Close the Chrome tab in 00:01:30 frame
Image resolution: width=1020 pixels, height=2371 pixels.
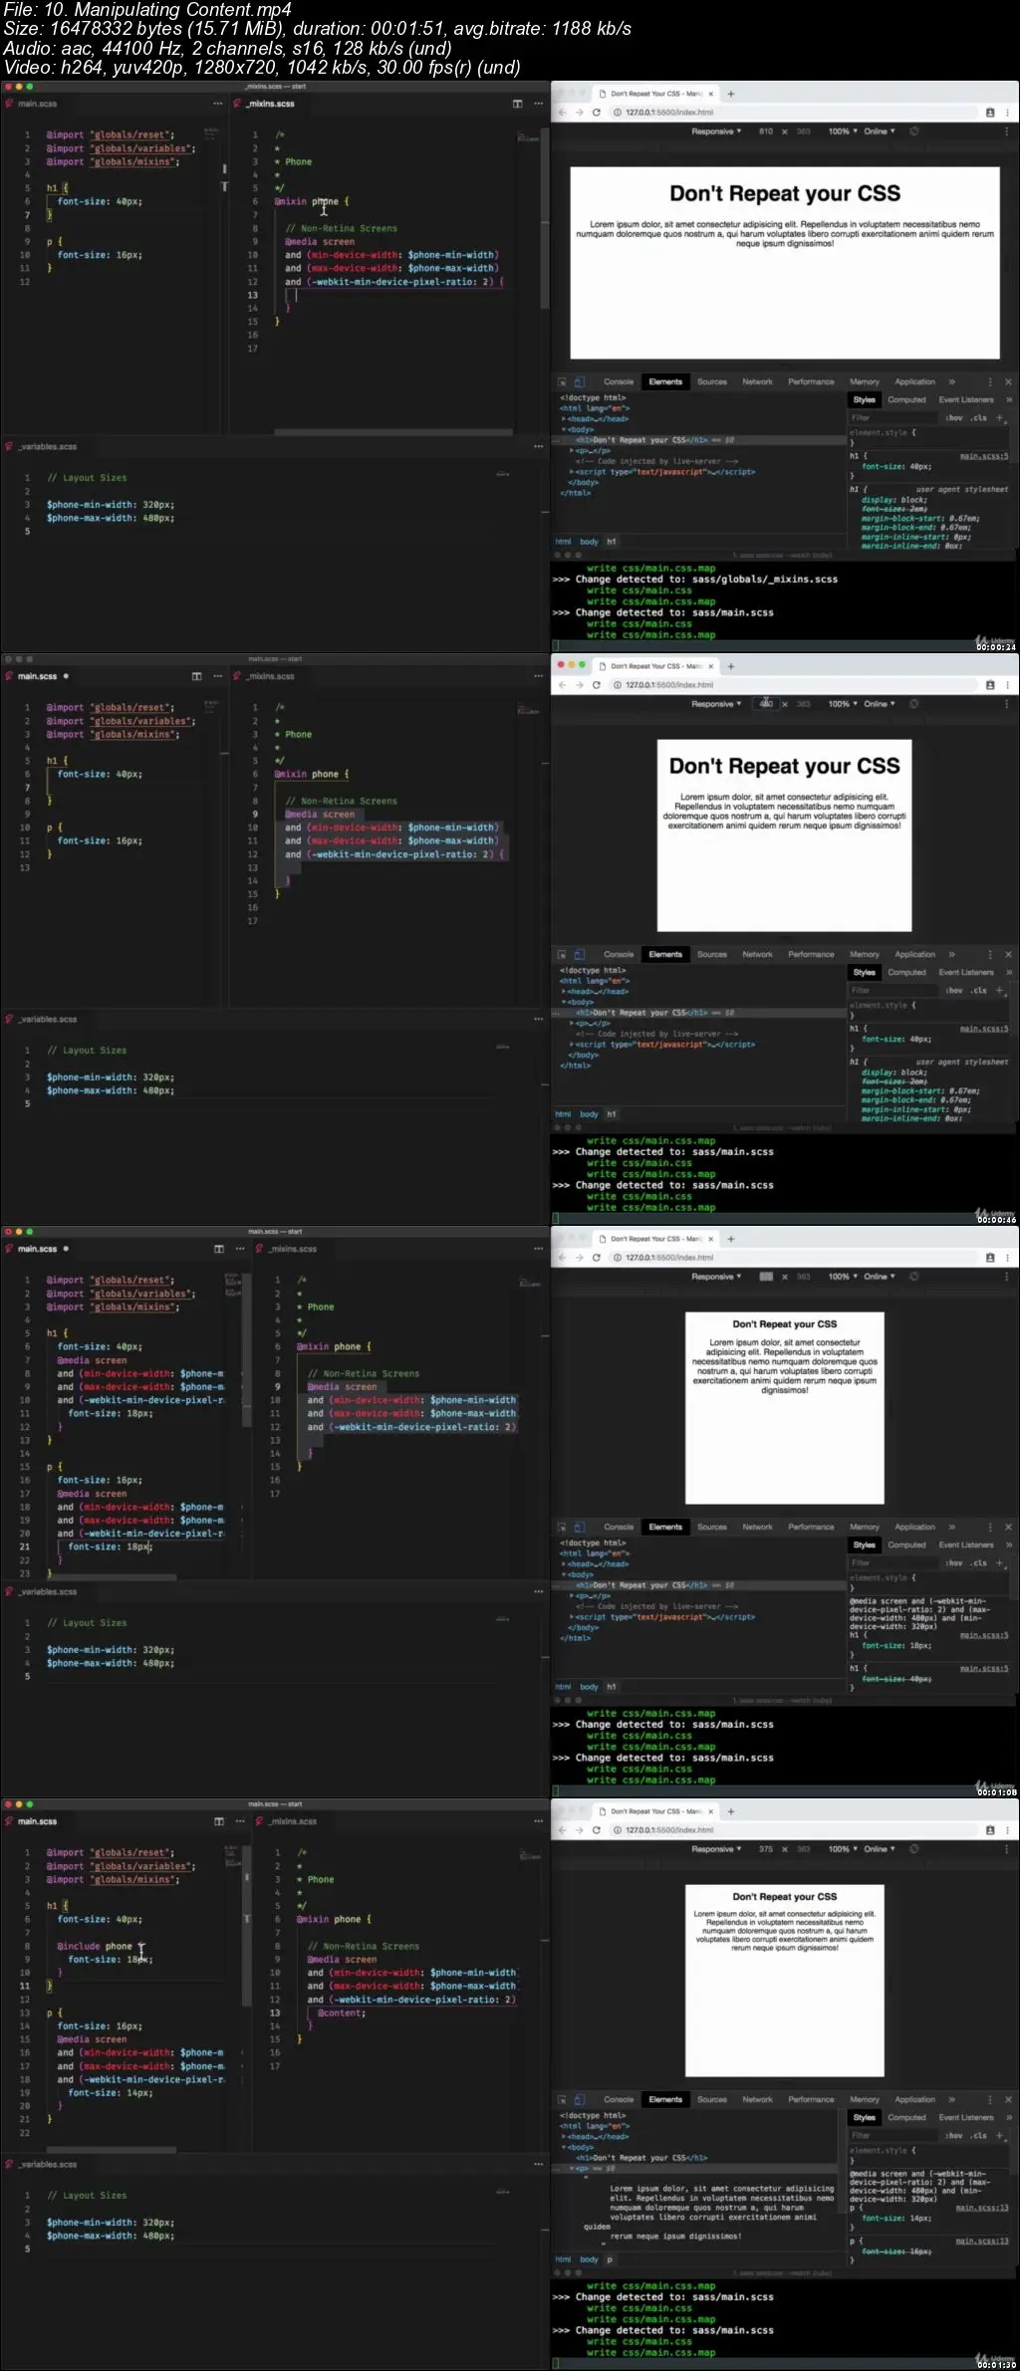(x=710, y=1811)
